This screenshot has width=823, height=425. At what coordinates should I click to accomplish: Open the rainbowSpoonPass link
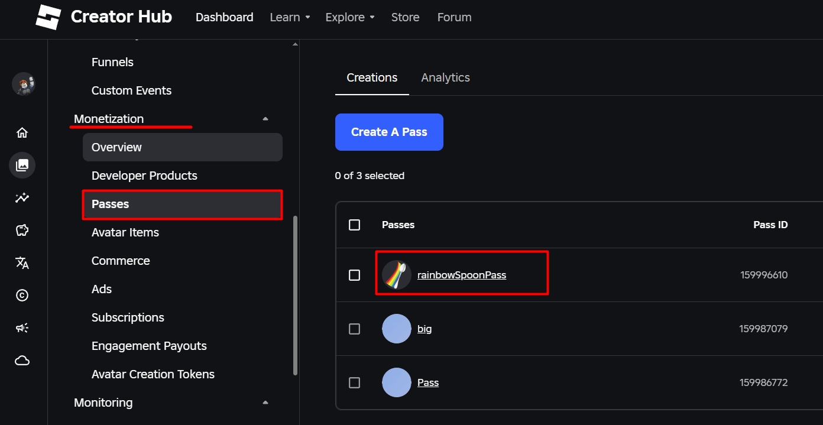pos(462,275)
